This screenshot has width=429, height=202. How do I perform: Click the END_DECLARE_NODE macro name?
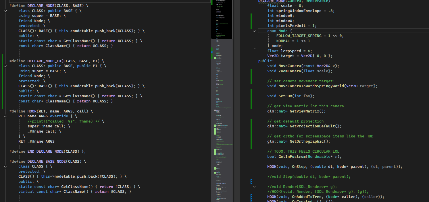pos(45,151)
